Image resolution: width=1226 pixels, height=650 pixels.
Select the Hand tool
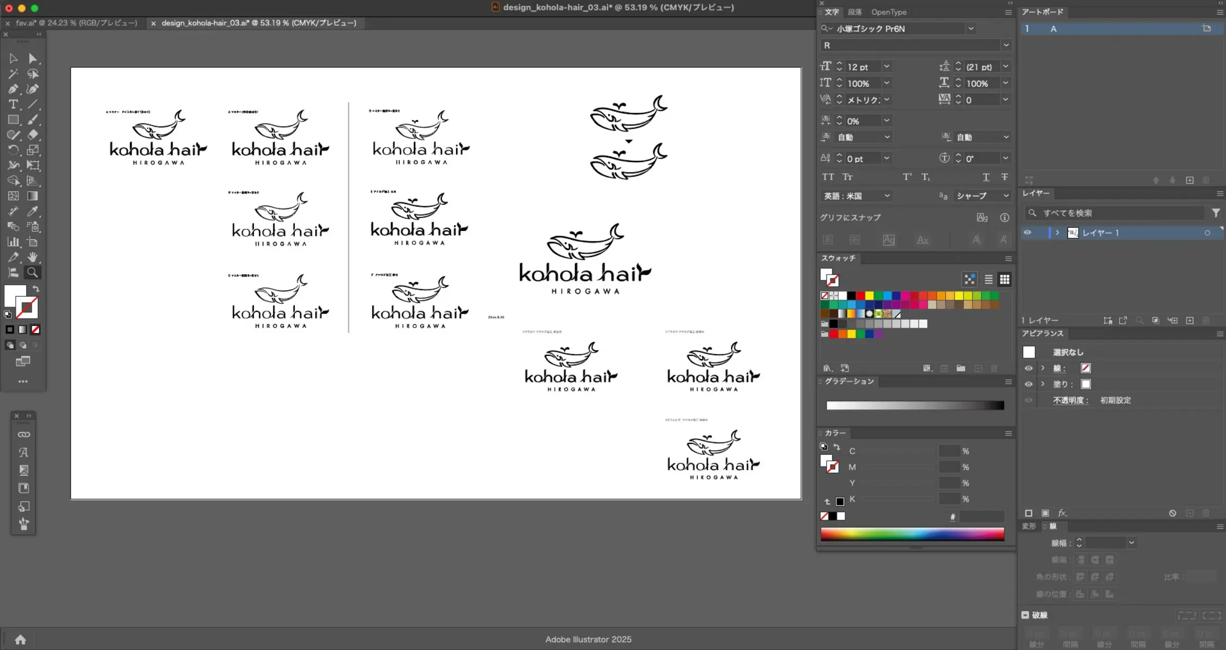point(33,257)
